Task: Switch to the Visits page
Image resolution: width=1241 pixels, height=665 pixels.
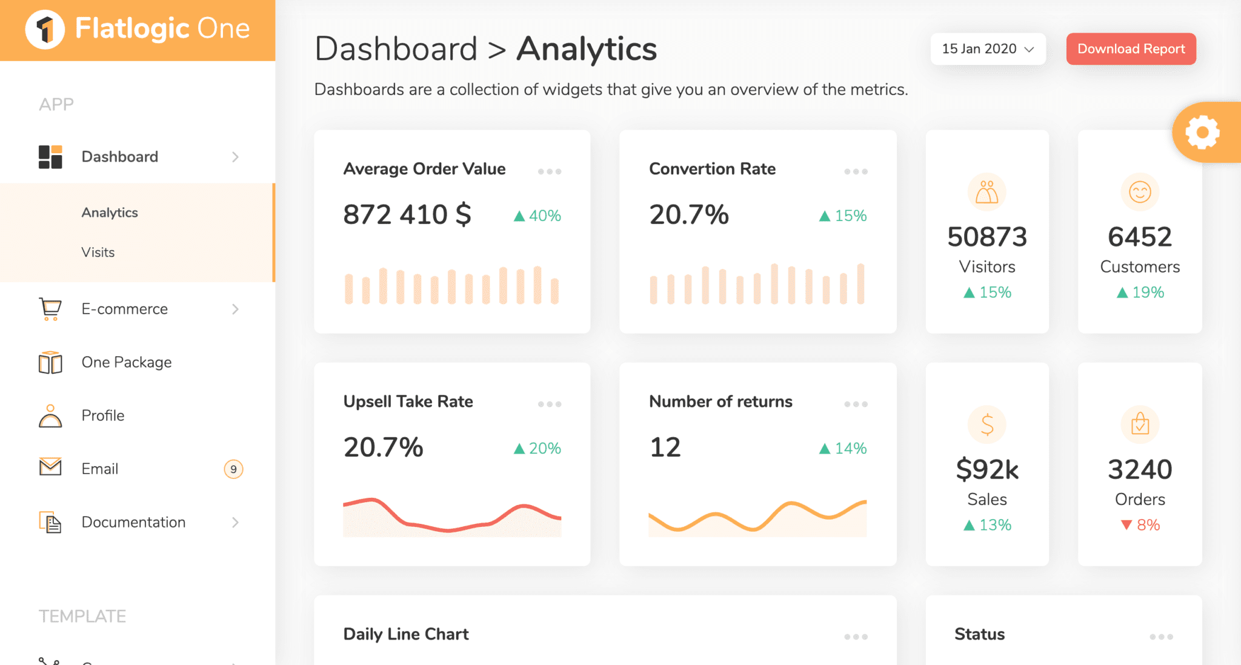Action: [x=98, y=252]
